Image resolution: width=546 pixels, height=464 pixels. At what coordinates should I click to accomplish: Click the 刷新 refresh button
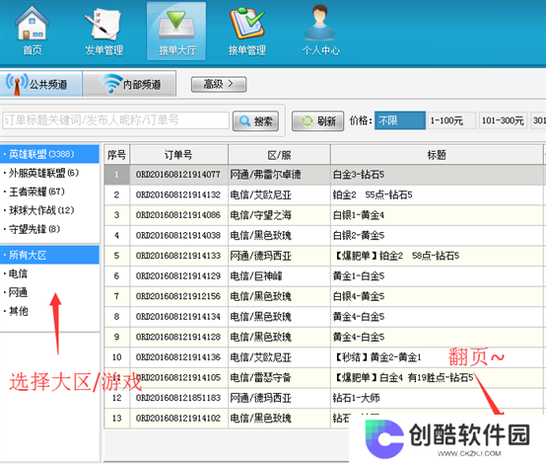pos(317,121)
